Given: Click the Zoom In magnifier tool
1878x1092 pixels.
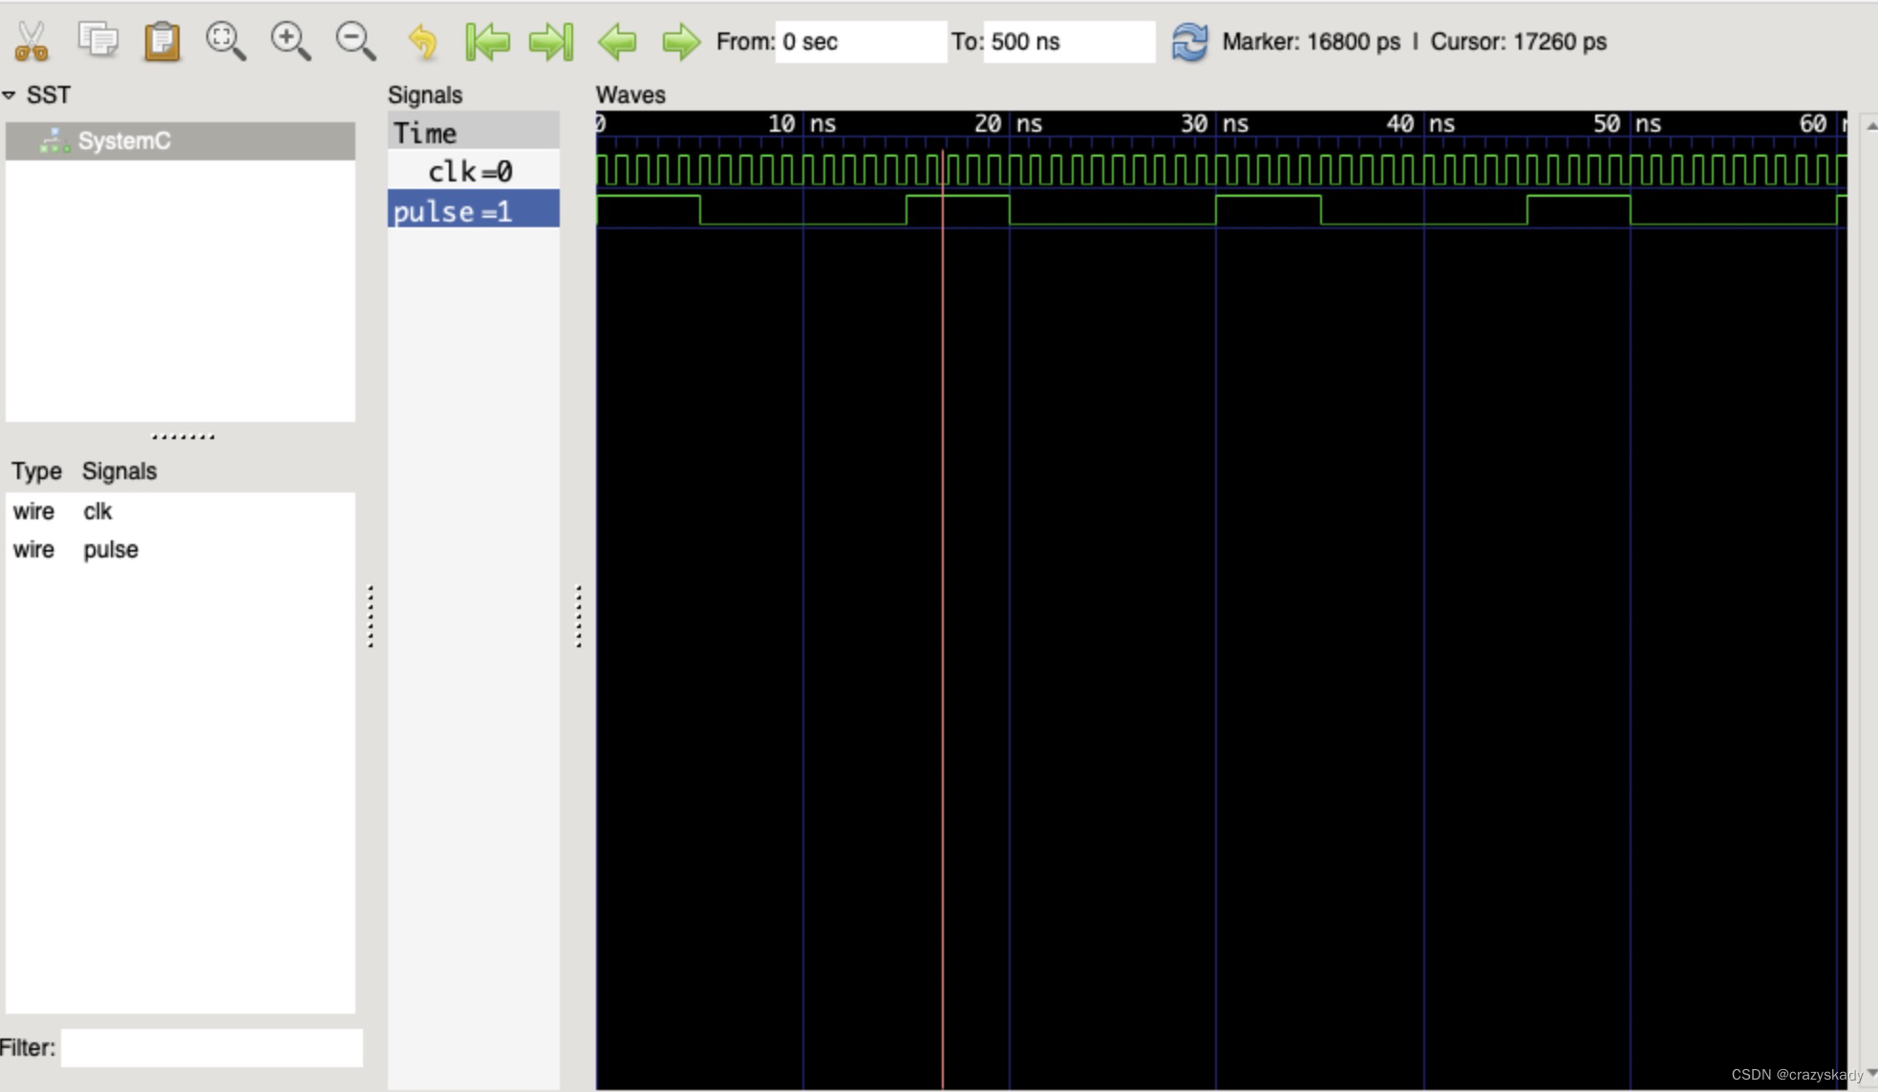Looking at the screenshot, I should coord(290,40).
